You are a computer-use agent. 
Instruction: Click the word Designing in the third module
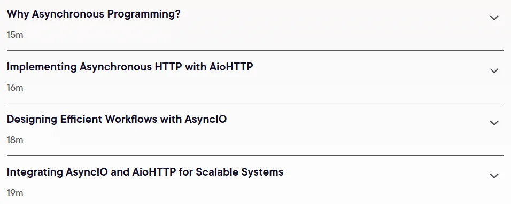(x=32, y=120)
